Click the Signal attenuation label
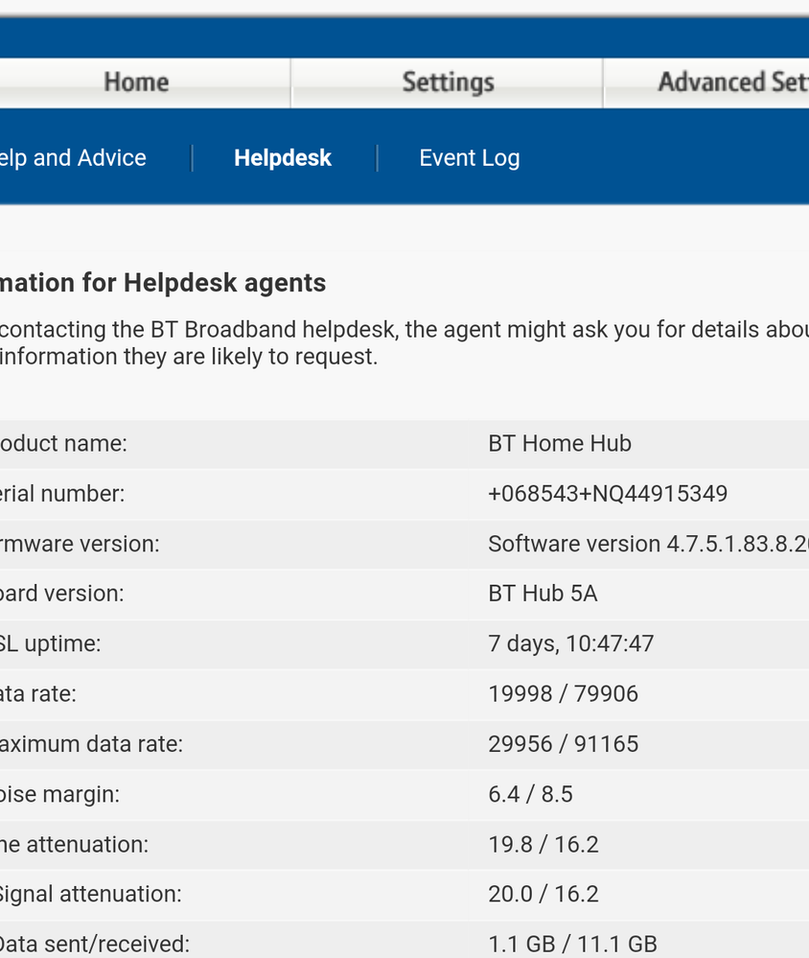809x958 pixels. [x=90, y=894]
